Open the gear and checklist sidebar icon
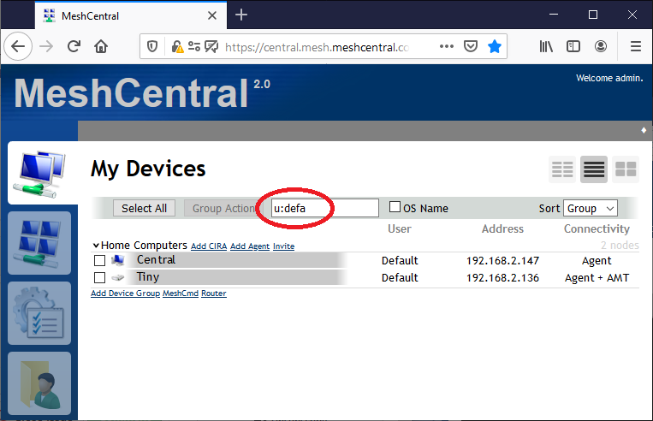Screen dimensions: 653x421 [x=39, y=313]
